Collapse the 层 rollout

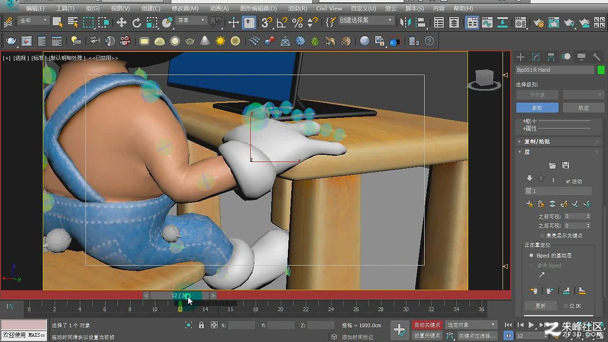[526, 152]
